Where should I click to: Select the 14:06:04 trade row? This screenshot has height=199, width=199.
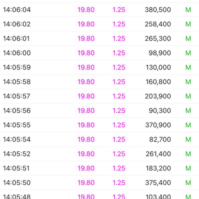[99, 10]
